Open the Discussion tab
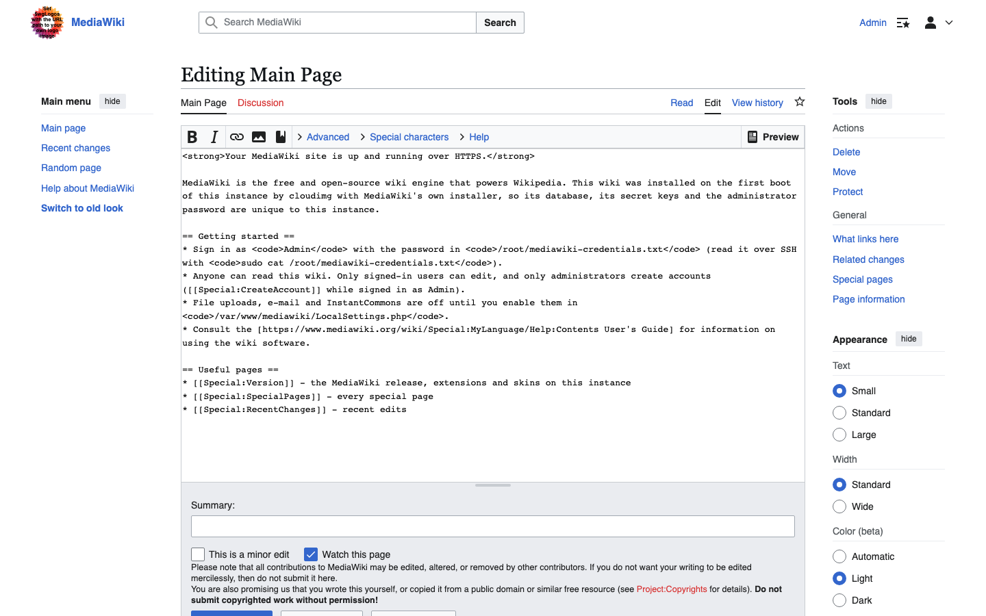 (x=260, y=103)
